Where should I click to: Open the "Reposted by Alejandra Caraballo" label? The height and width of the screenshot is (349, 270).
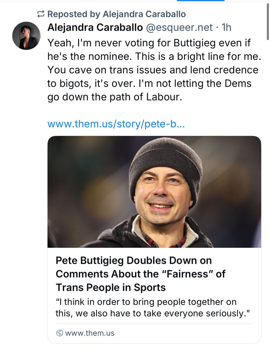(x=116, y=14)
